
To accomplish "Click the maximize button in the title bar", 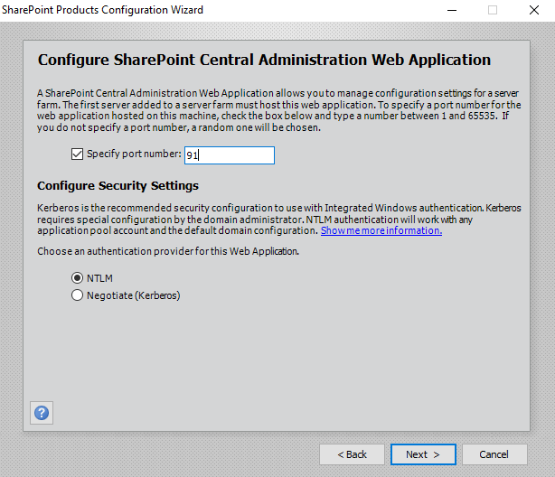I will pos(493,10).
